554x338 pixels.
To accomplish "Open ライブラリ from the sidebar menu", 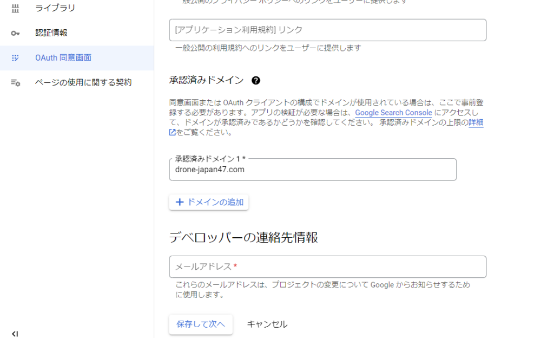I will 55,8.
